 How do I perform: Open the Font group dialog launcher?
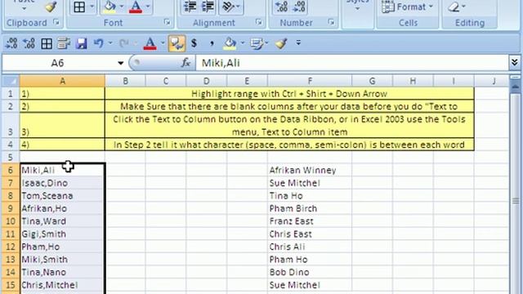[167, 22]
